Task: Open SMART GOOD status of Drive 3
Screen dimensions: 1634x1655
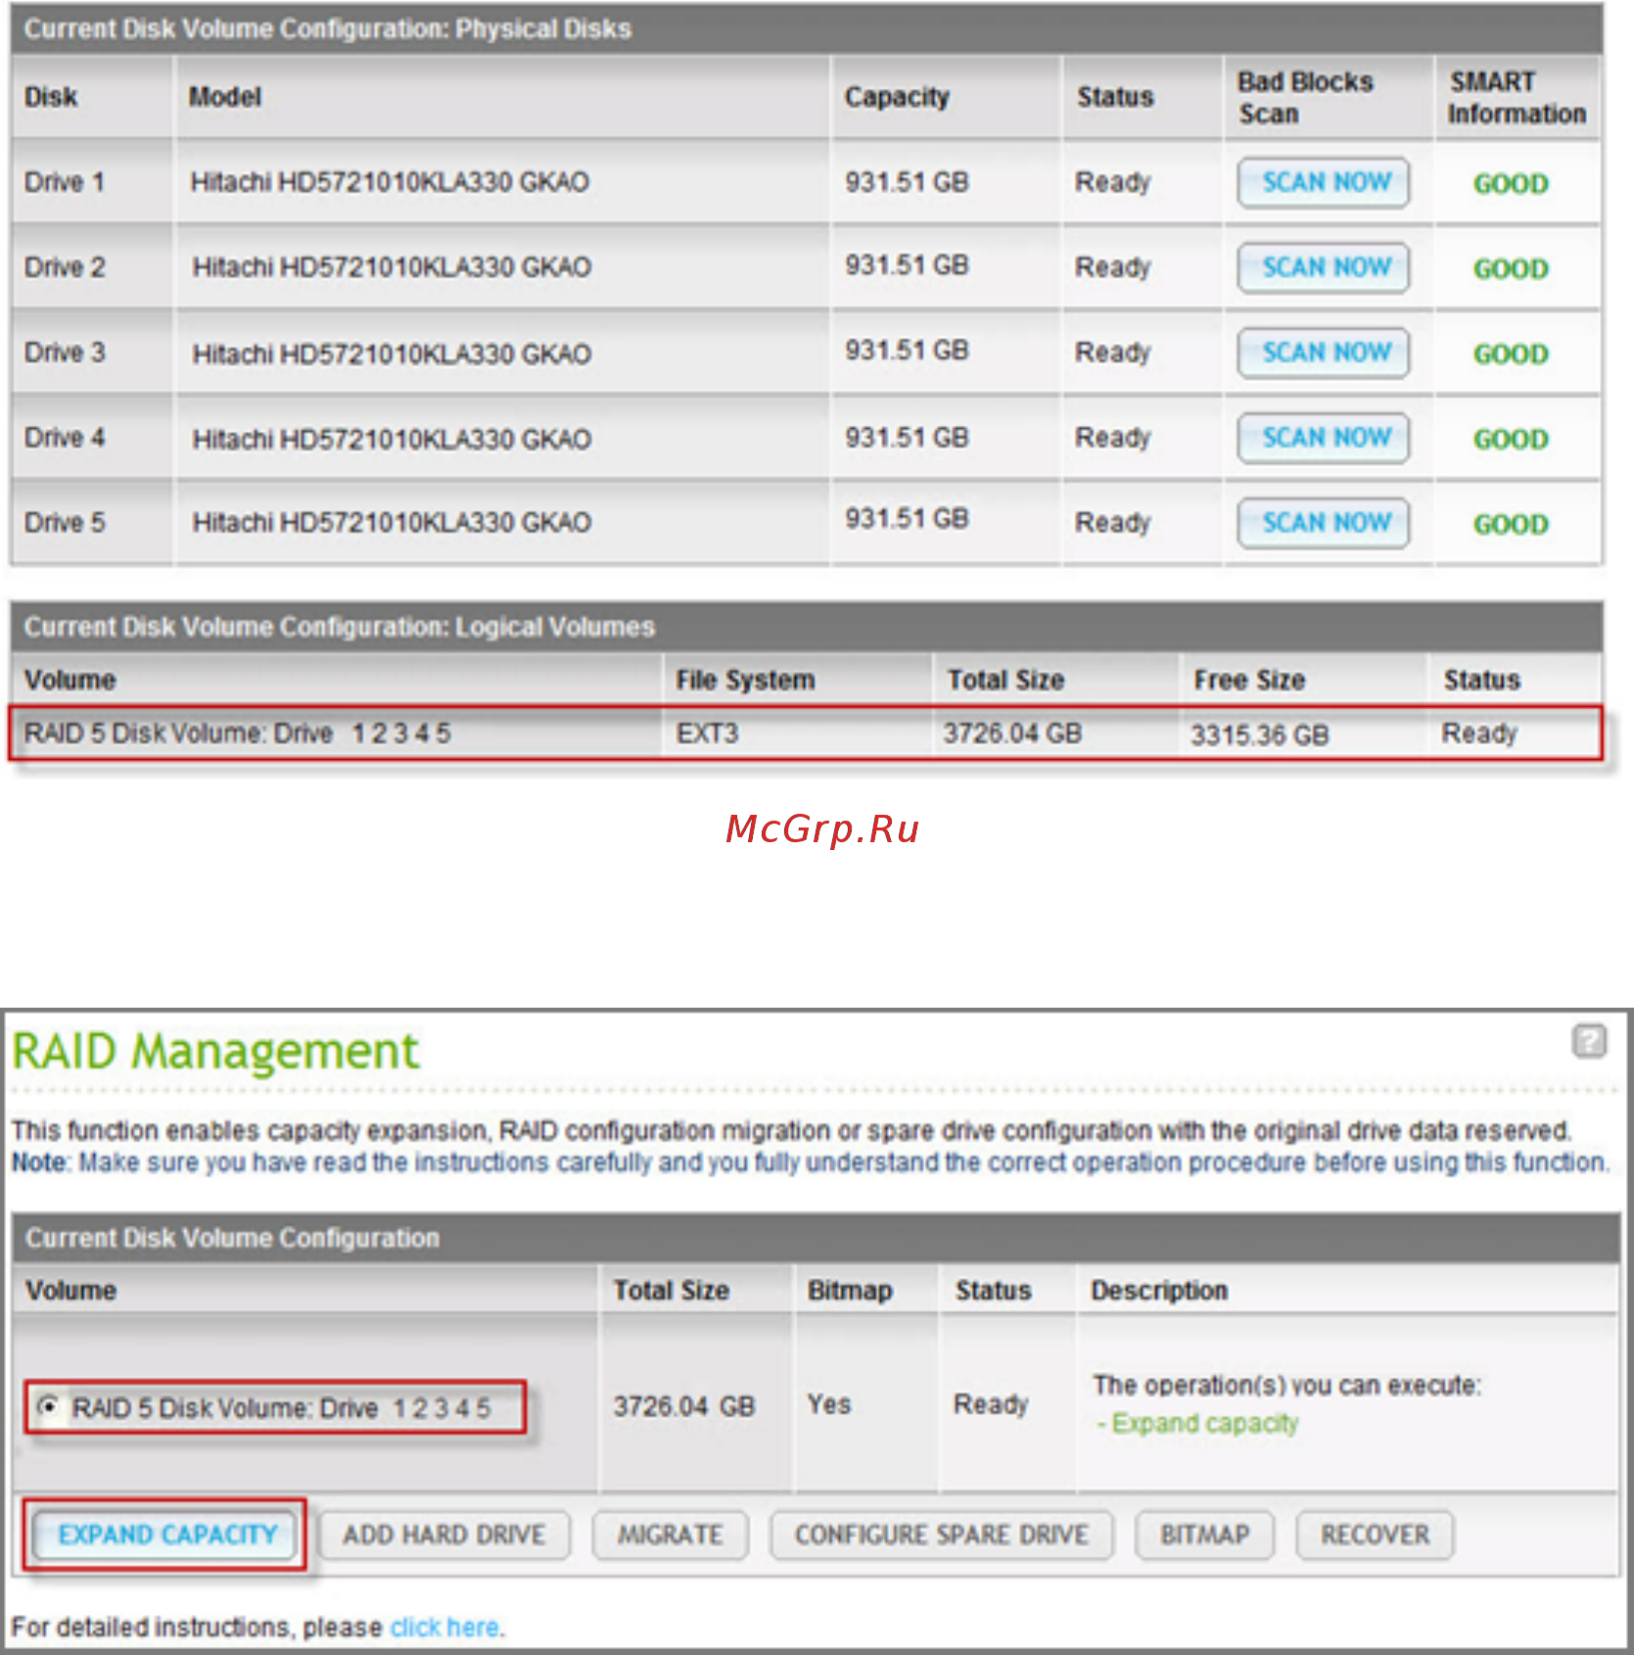Action: [x=1511, y=355]
